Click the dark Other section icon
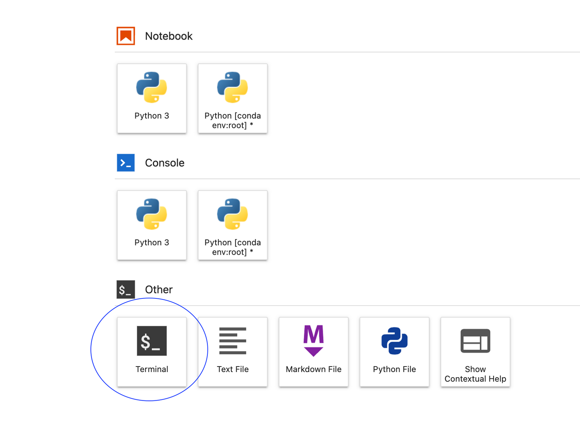 [126, 290]
